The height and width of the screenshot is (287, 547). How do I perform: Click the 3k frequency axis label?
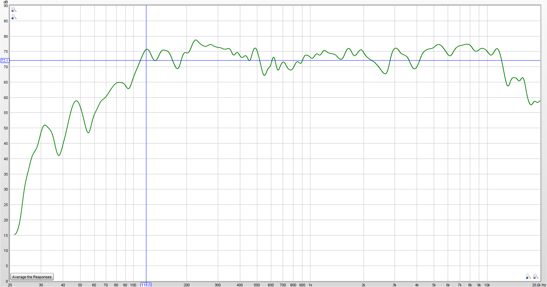click(x=394, y=285)
